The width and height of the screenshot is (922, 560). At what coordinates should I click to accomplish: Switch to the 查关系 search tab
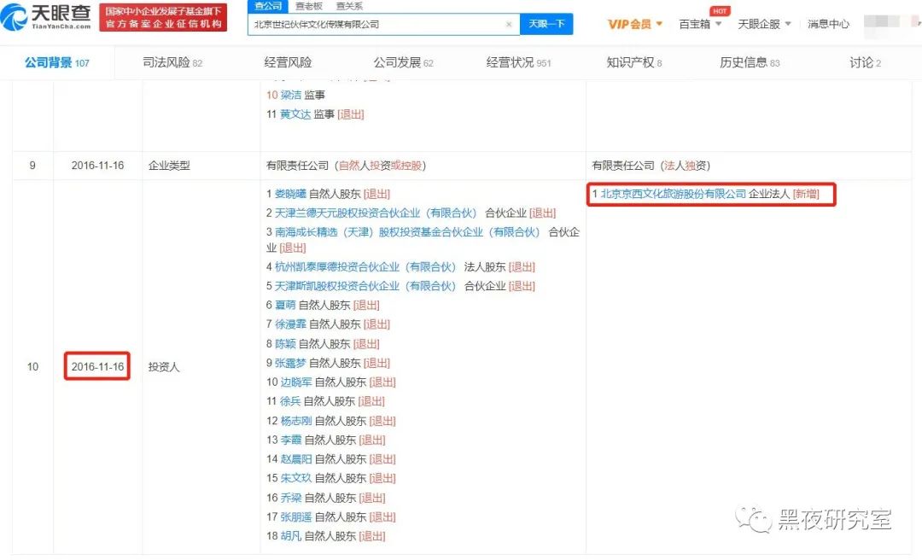click(x=349, y=6)
